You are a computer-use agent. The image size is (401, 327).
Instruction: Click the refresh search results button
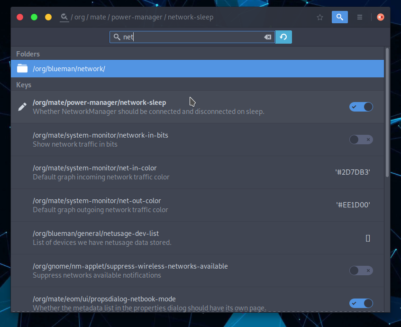[283, 37]
